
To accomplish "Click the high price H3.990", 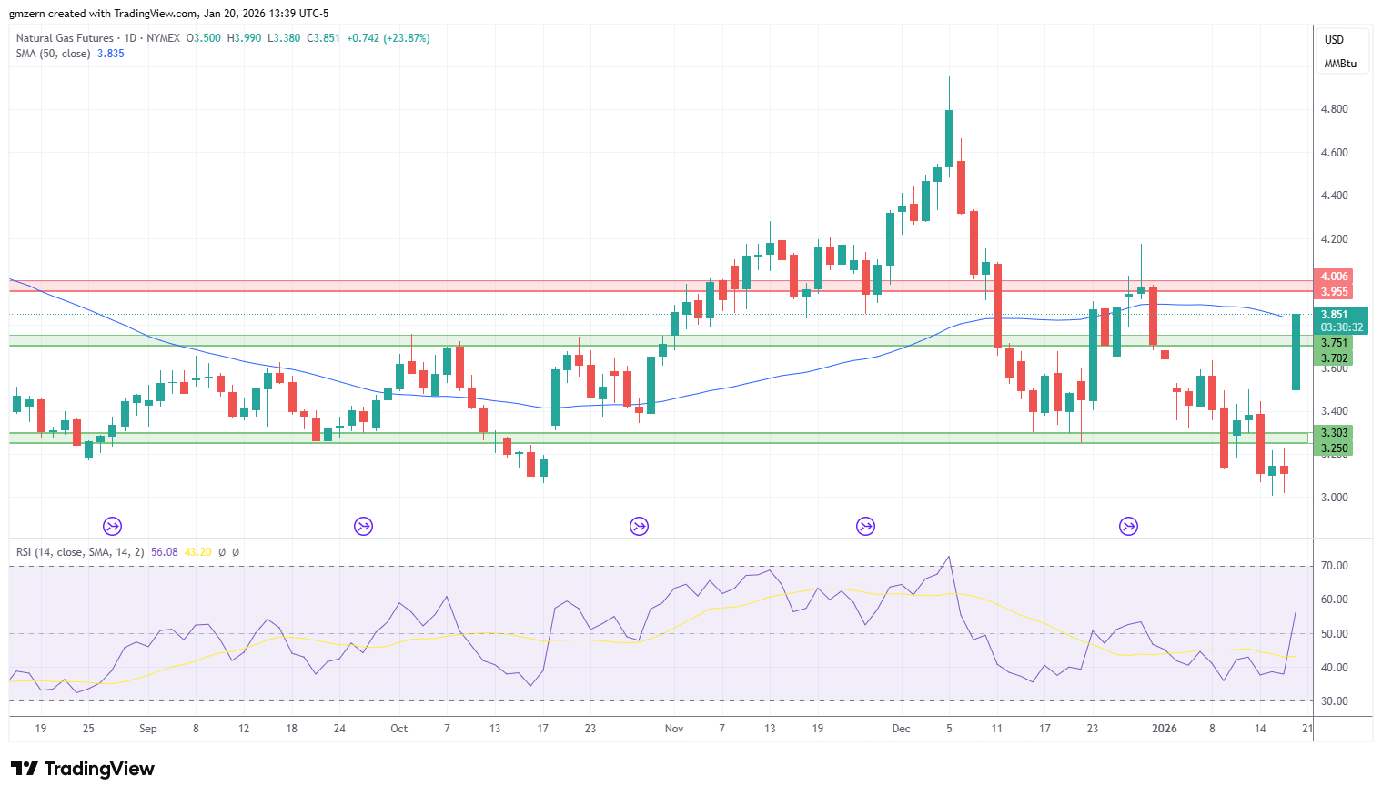I will [x=244, y=38].
